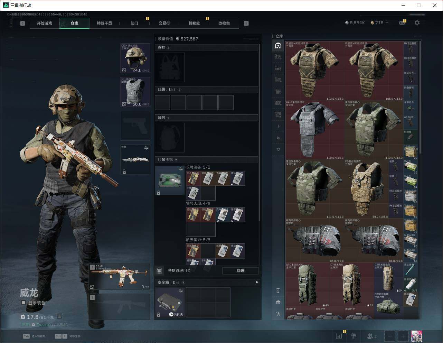The height and width of the screenshot is (343, 443).
Task: Switch to the 特战干员 tab
Action: click(x=104, y=23)
